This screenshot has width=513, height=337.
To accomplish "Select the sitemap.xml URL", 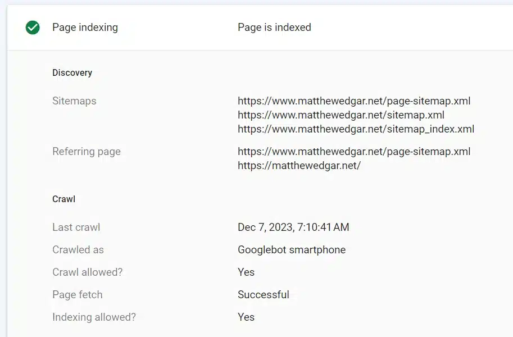I will tap(341, 115).
